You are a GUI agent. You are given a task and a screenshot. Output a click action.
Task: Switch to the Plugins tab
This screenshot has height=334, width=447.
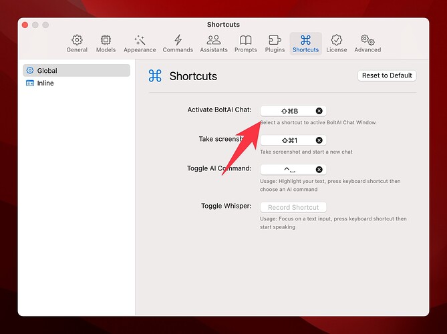pos(275,43)
